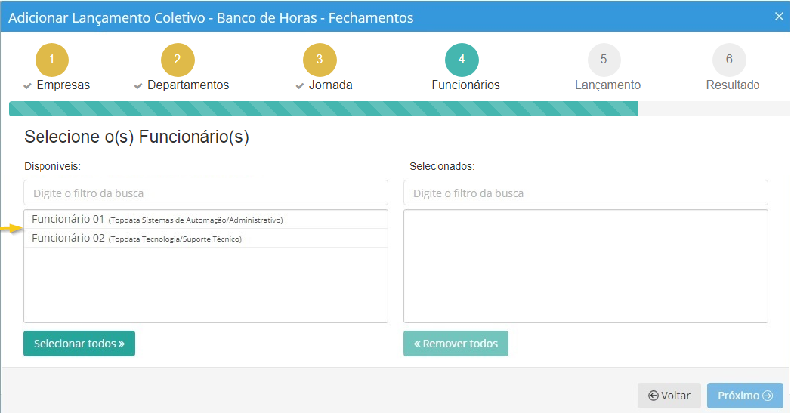
Task: Select the Lançamento step label
Action: [x=607, y=85]
